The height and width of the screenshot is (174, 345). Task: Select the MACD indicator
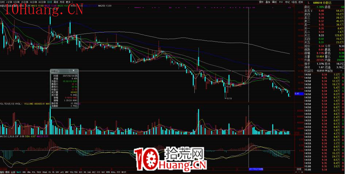pyautogui.click(x=19, y=172)
